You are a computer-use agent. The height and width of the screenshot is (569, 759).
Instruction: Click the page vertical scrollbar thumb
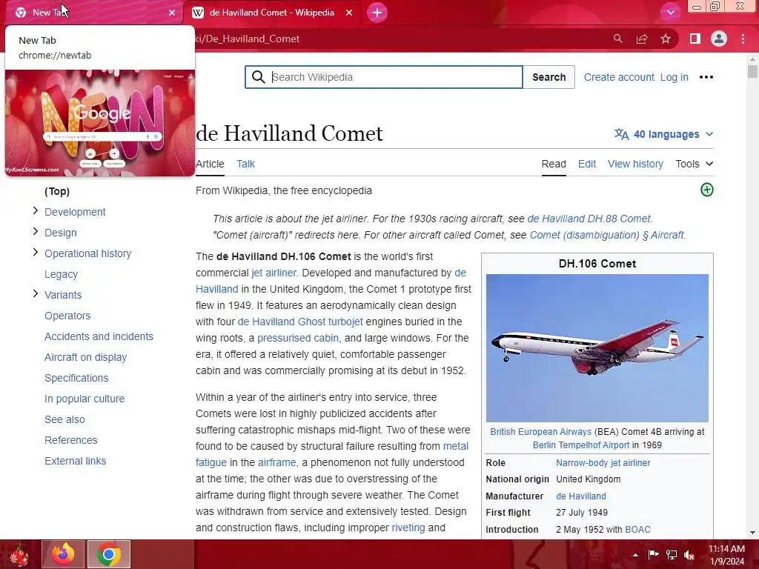752,70
